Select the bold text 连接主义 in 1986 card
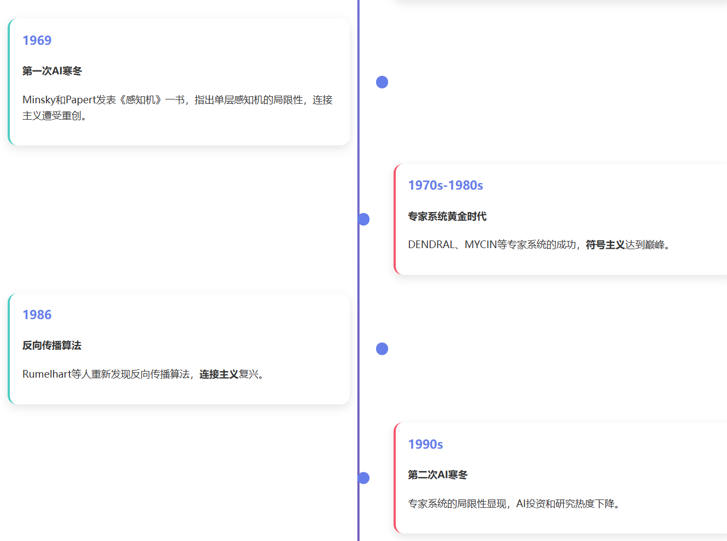The width and height of the screenshot is (727, 541). tap(219, 374)
